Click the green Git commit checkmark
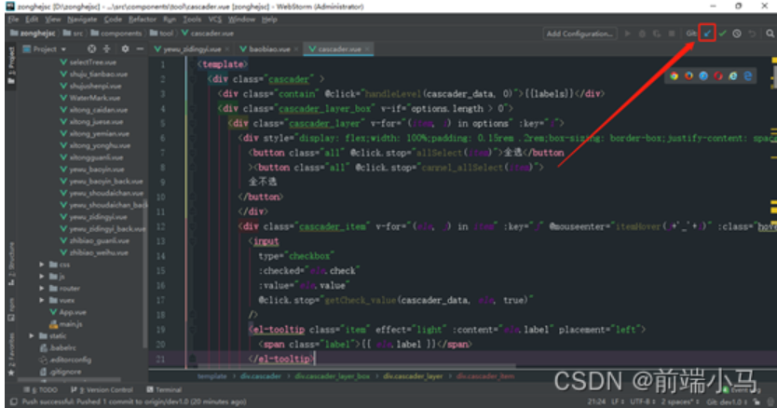Image resolution: width=777 pixels, height=408 pixels. [722, 34]
